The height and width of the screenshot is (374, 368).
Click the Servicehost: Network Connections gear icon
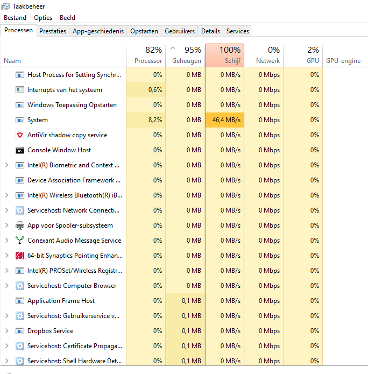[x=20, y=210]
